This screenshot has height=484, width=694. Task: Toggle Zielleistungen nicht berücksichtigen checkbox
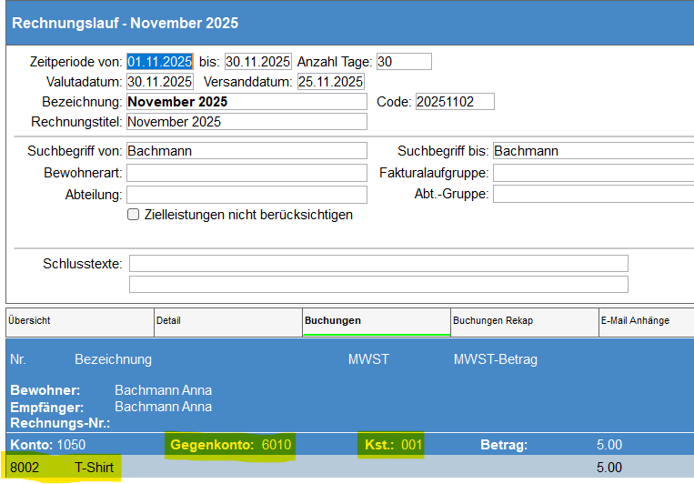(x=134, y=216)
